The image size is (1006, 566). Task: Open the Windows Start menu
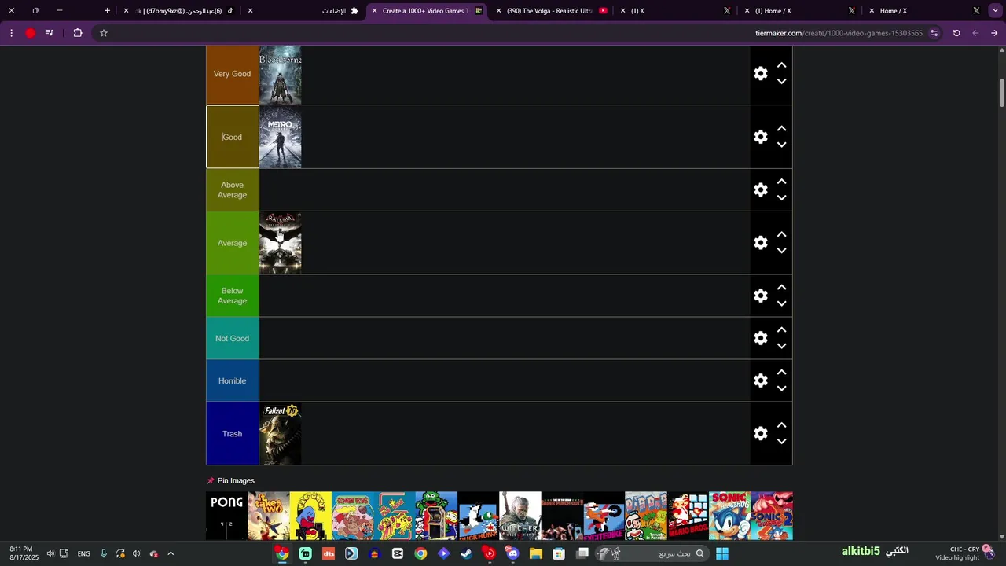tap(721, 553)
